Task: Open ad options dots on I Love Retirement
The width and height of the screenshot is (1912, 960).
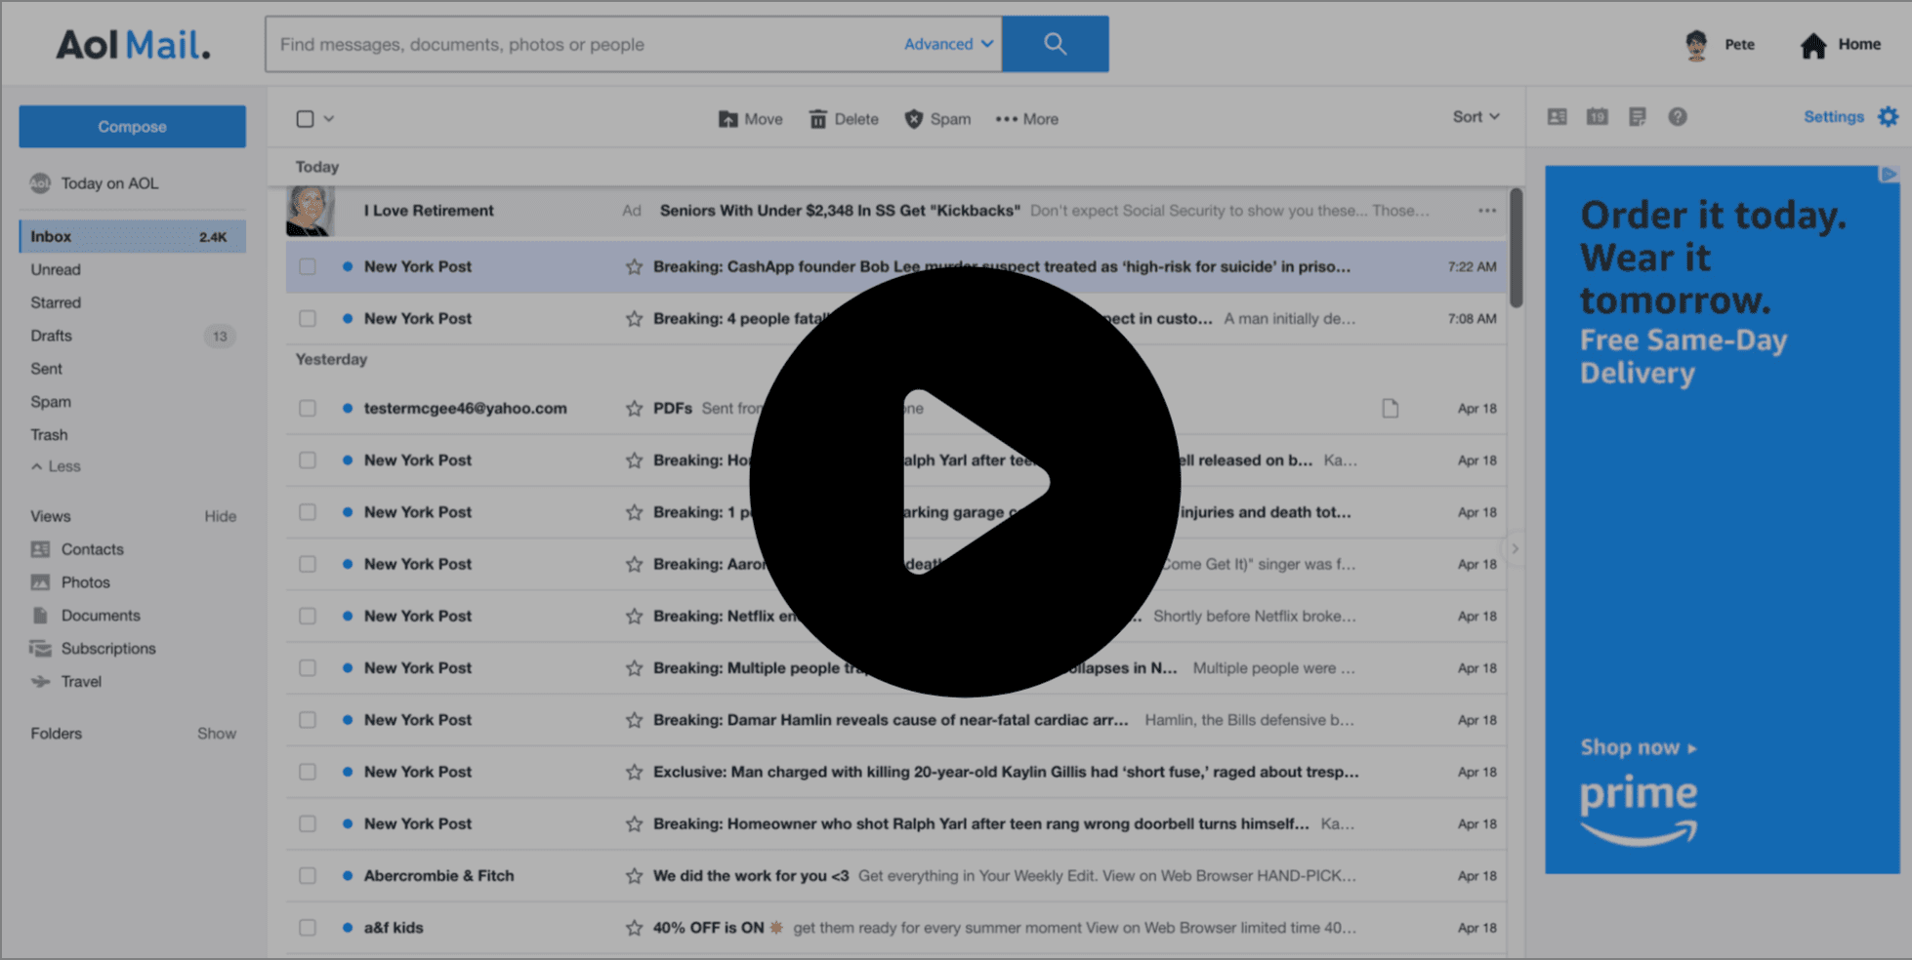Action: click(x=1487, y=211)
